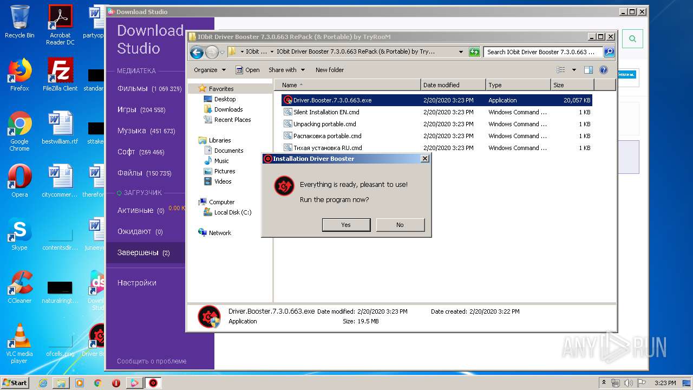Sort files by Type column
Screen dimensions: 693x390
pos(518,85)
